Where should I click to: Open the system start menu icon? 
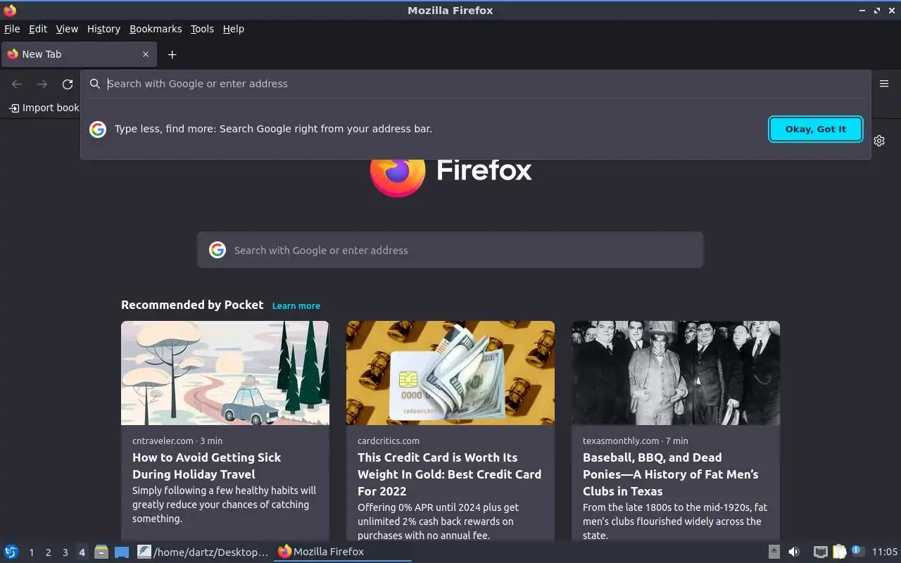[x=11, y=552]
